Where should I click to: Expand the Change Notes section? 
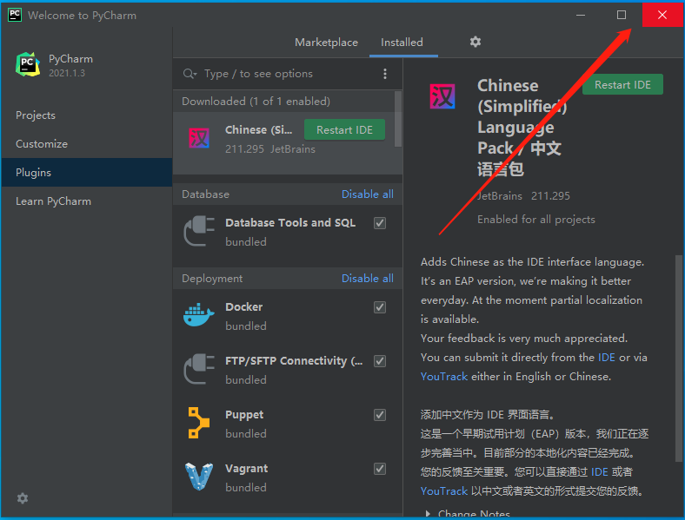(x=428, y=514)
